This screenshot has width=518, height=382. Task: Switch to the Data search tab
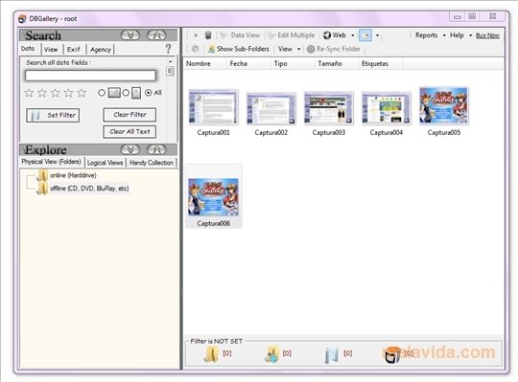pyautogui.click(x=28, y=49)
